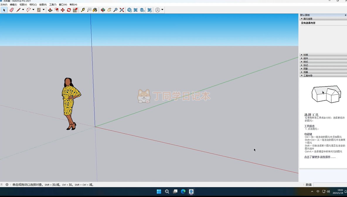Open the rectangle shapes dropdown arrow
The height and width of the screenshot is (197, 347).
point(44,10)
